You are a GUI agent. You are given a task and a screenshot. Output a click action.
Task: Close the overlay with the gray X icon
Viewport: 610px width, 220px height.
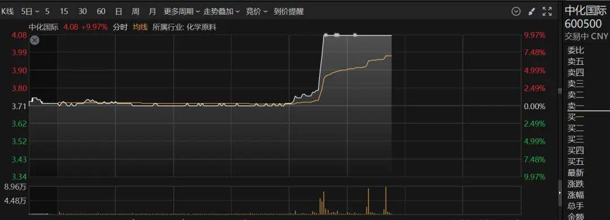pyautogui.click(x=34, y=40)
